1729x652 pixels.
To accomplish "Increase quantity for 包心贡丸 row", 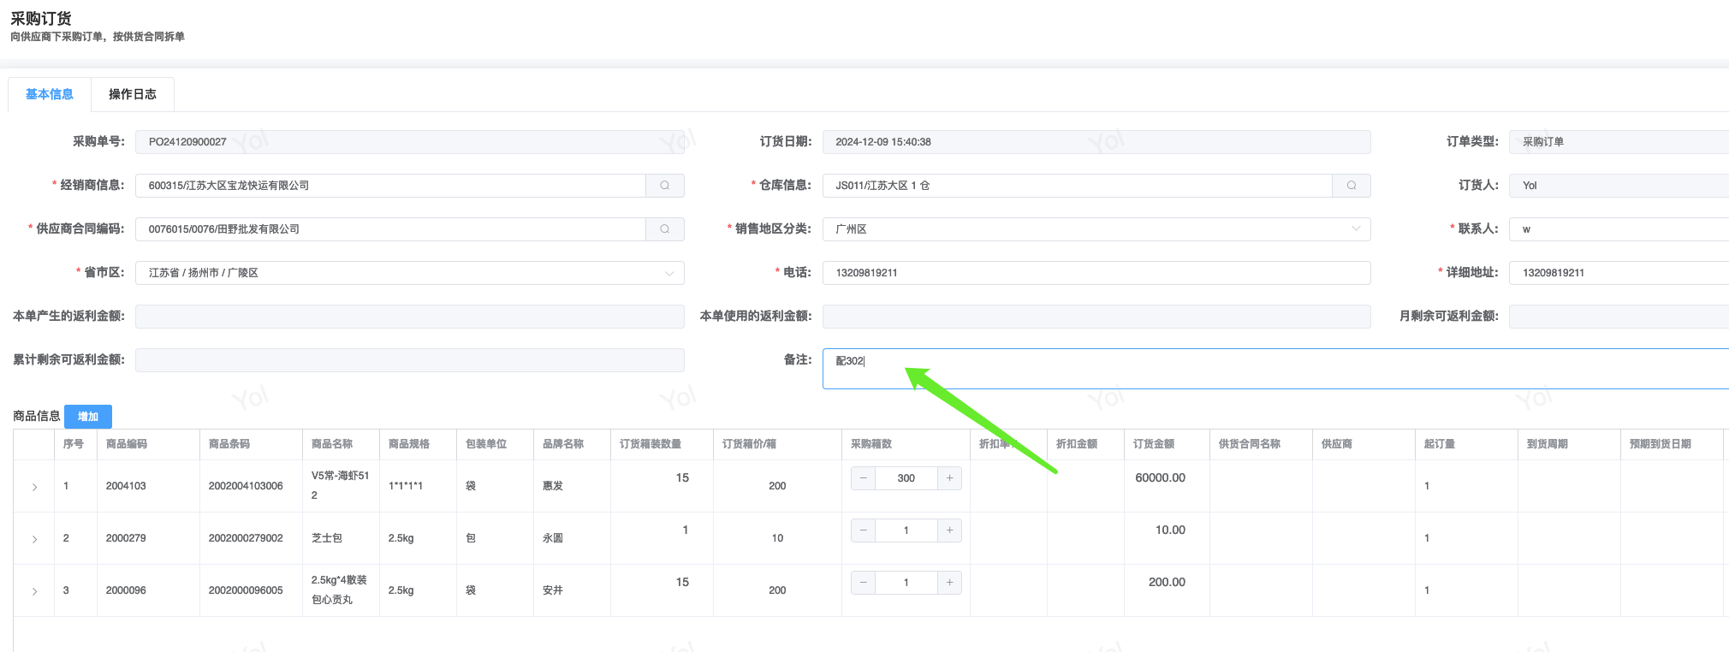I will (x=949, y=583).
